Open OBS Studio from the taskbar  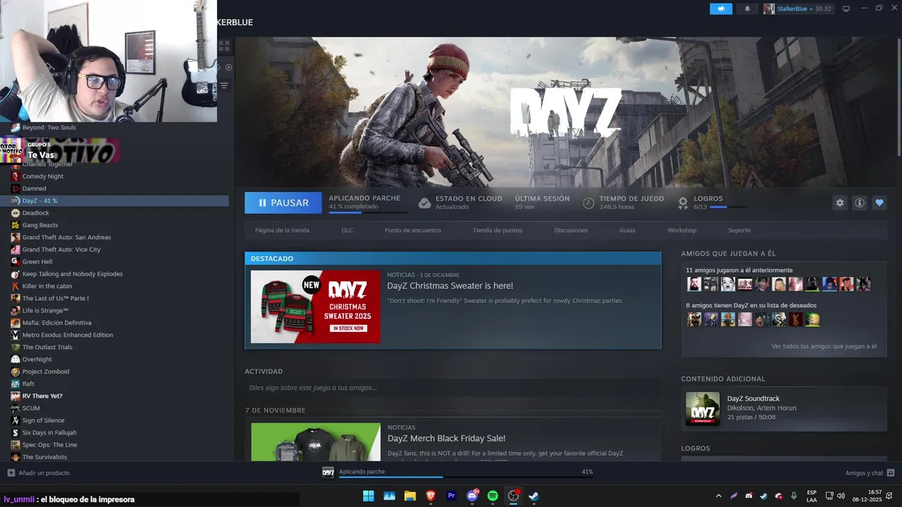[x=514, y=496]
